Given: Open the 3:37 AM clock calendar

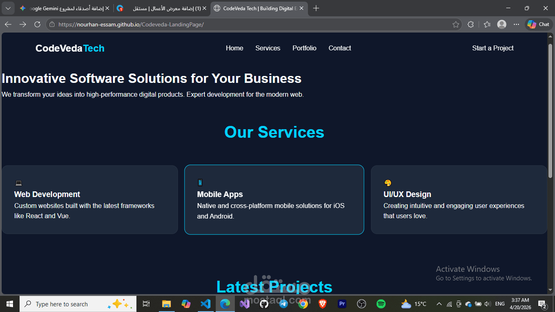Looking at the screenshot, I should [x=520, y=304].
